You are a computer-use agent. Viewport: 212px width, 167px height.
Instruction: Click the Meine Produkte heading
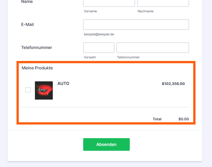pos(37,68)
